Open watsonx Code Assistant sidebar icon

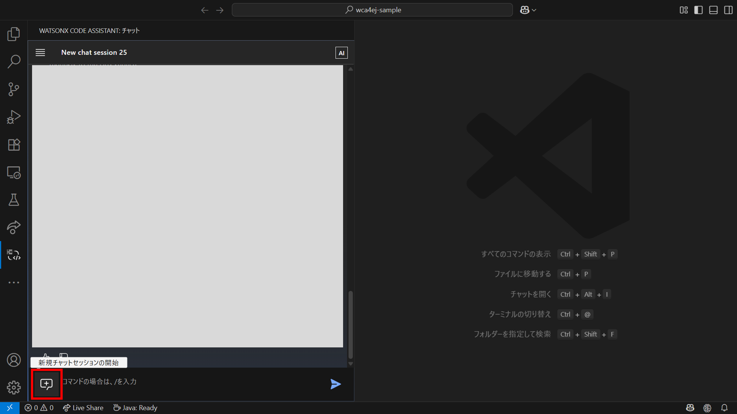pyautogui.click(x=14, y=255)
